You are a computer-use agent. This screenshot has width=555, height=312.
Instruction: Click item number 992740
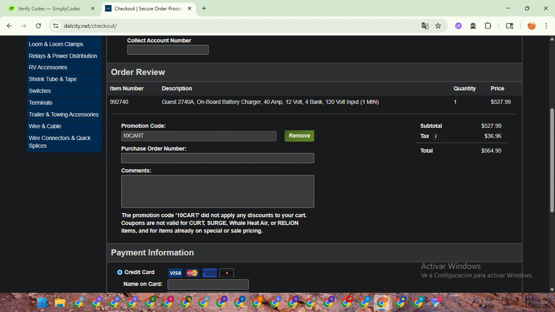(x=119, y=102)
